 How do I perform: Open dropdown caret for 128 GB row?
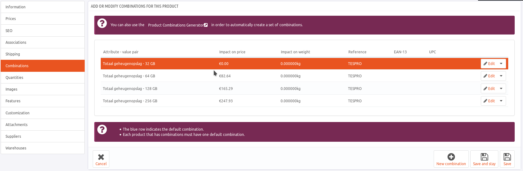click(x=501, y=89)
